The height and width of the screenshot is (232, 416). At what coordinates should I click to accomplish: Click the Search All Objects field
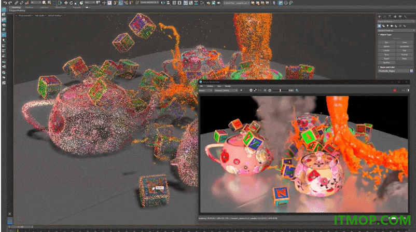click(396, 21)
